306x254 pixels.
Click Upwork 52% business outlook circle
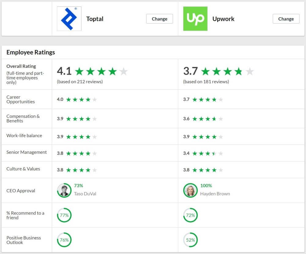pos(190,240)
